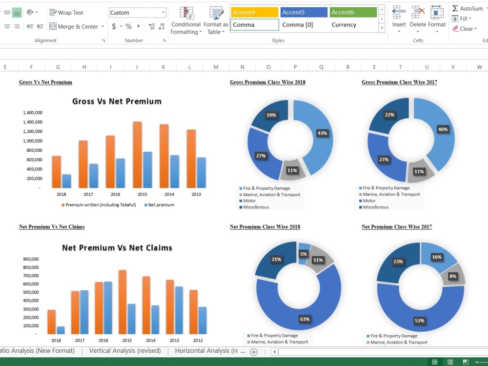Select the Comma cell style
This screenshot has width=488, height=366.
tap(255, 24)
